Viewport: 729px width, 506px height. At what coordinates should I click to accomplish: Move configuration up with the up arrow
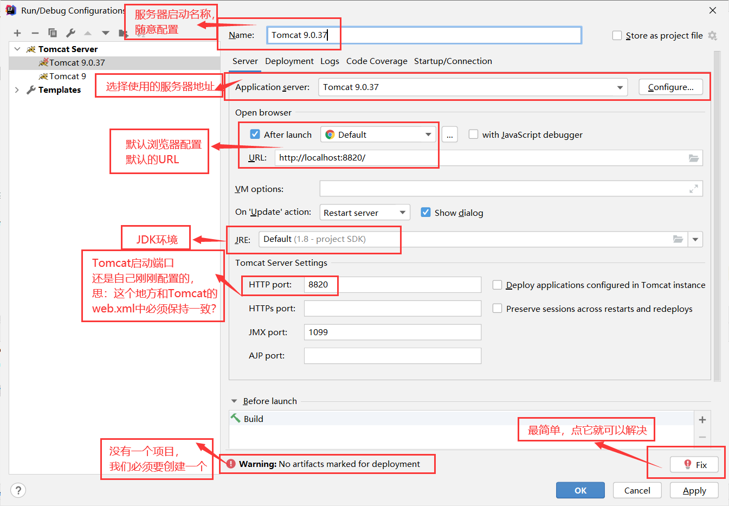[88, 33]
